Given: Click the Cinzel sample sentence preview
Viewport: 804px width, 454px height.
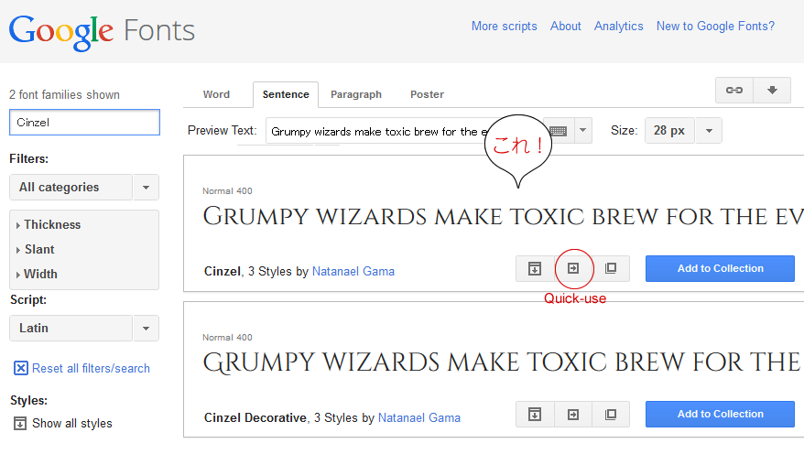Looking at the screenshot, I should click(x=503, y=217).
